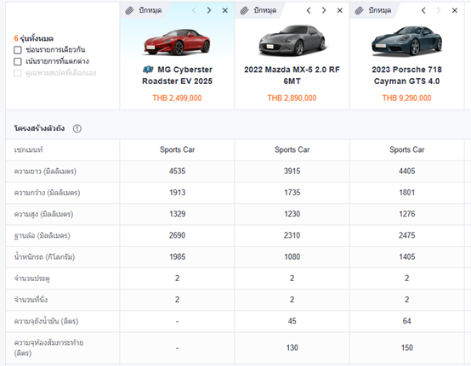Click wheelbase value 2475

(x=406, y=235)
